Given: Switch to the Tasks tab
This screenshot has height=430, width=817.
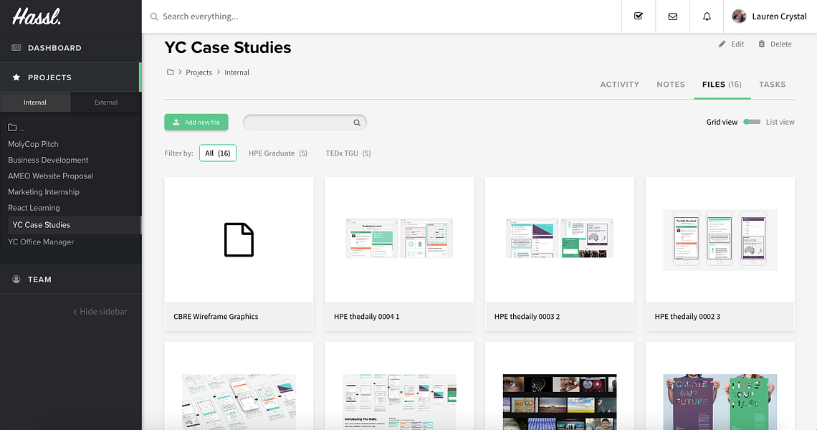Looking at the screenshot, I should coord(772,85).
